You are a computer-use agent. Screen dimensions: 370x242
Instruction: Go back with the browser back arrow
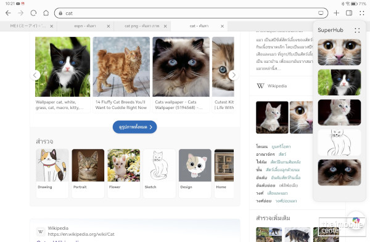pos(8,13)
